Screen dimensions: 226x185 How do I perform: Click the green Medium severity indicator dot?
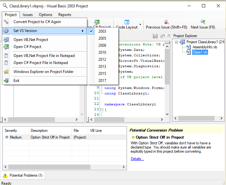coord(7,137)
